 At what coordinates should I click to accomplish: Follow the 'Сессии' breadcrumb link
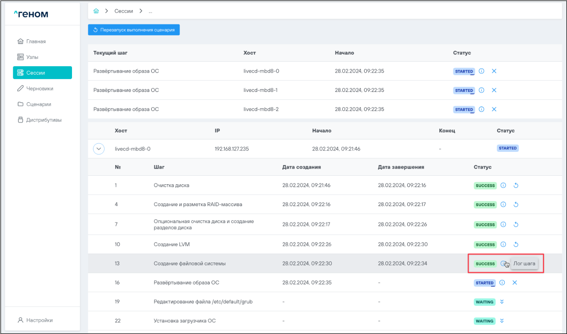click(x=123, y=11)
